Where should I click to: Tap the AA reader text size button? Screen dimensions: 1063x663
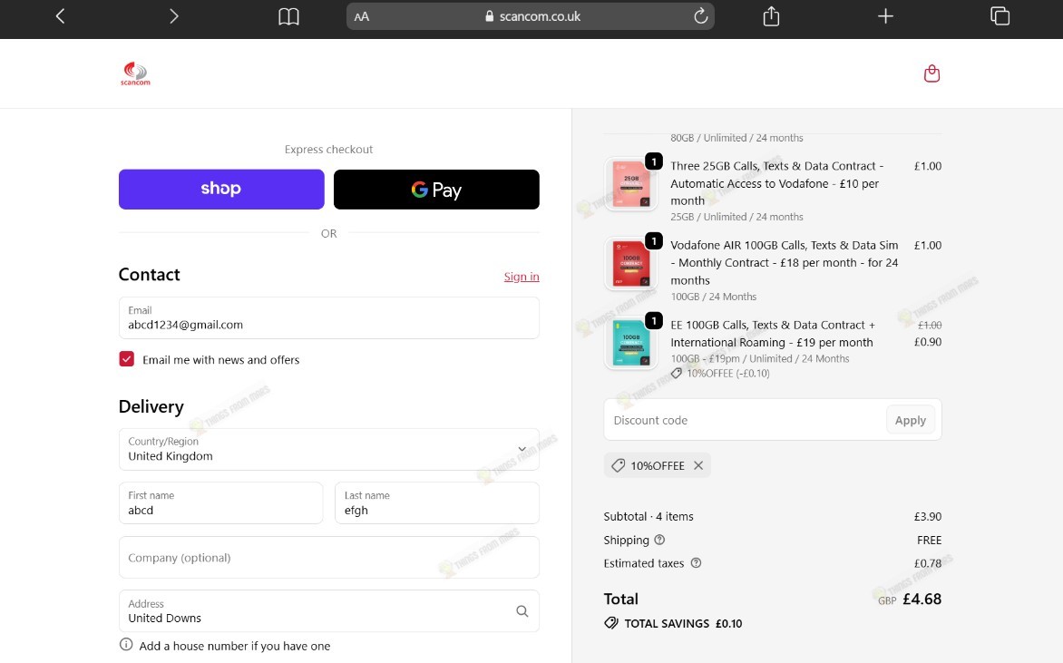(361, 17)
